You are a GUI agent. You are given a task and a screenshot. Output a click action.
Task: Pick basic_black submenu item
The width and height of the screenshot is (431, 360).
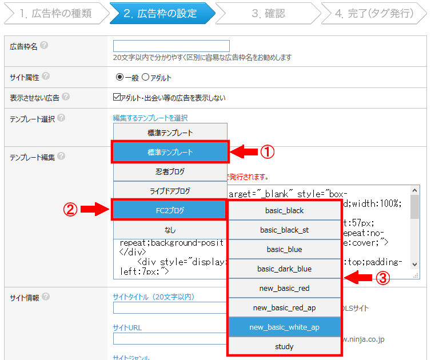(x=285, y=210)
